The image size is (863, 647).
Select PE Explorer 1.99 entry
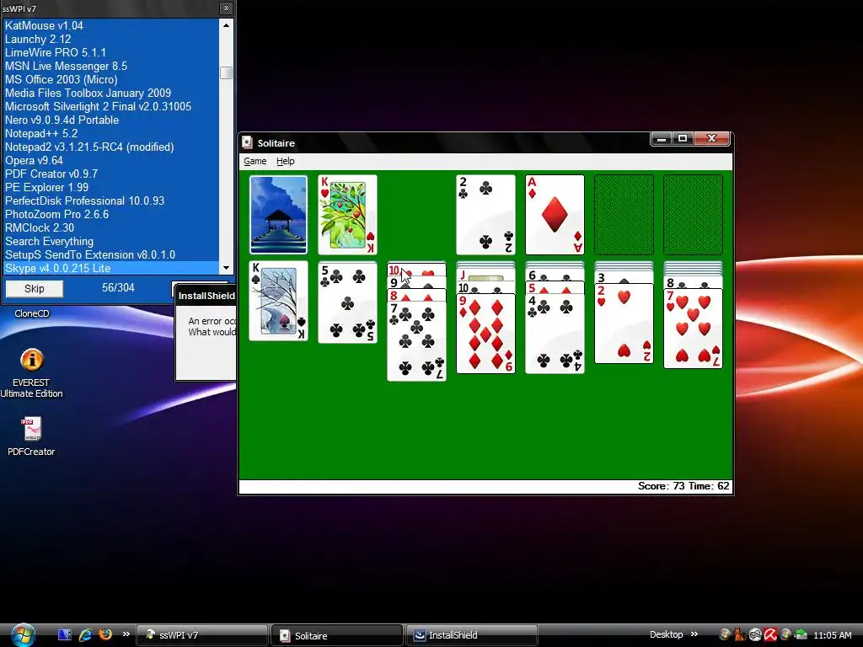point(110,187)
